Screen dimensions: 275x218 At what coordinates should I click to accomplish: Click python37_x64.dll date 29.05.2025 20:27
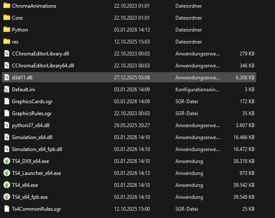[132, 125]
